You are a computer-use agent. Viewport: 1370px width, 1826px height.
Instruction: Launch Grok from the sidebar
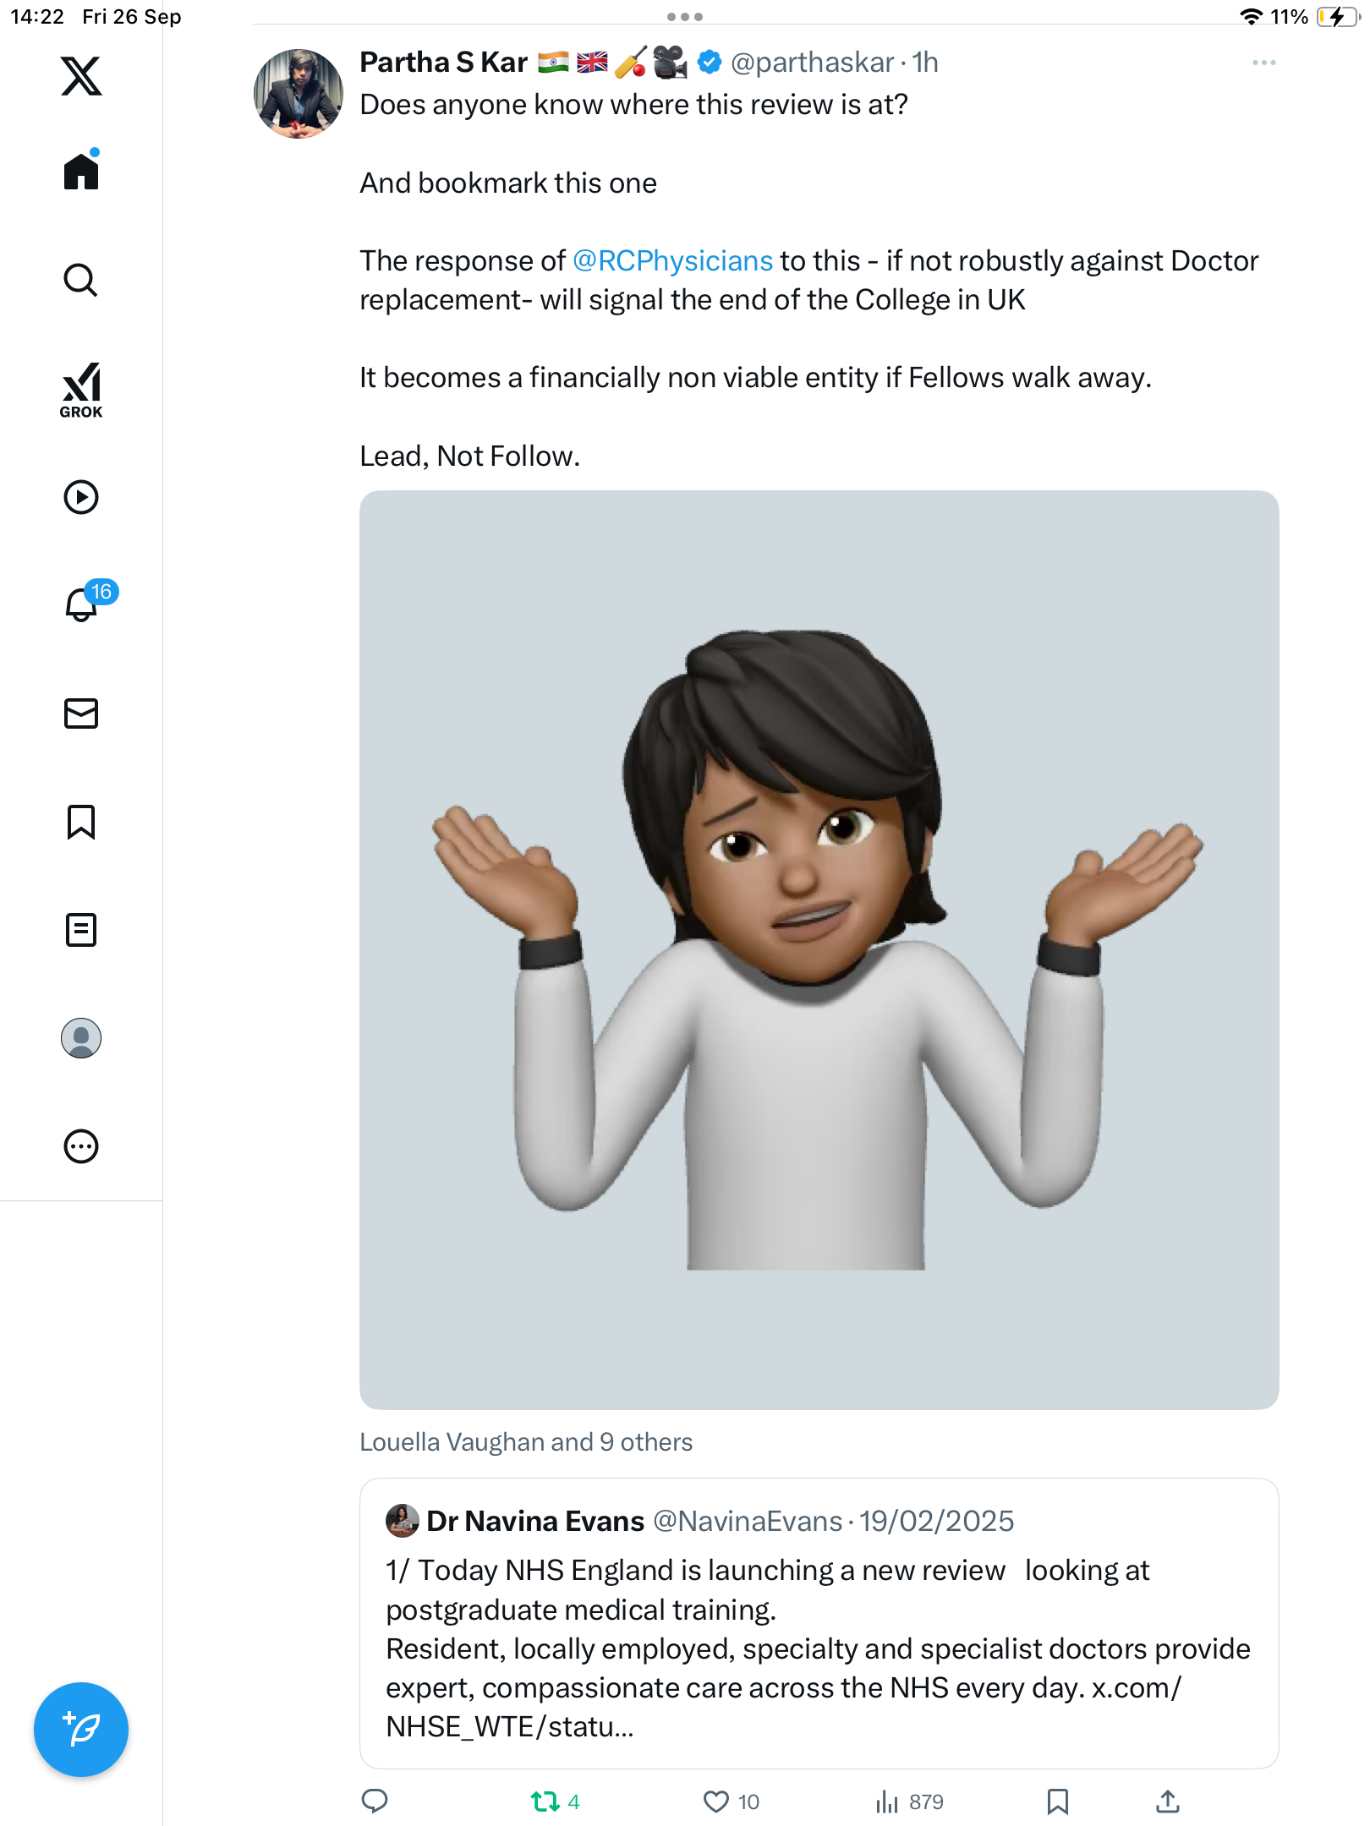coord(81,390)
